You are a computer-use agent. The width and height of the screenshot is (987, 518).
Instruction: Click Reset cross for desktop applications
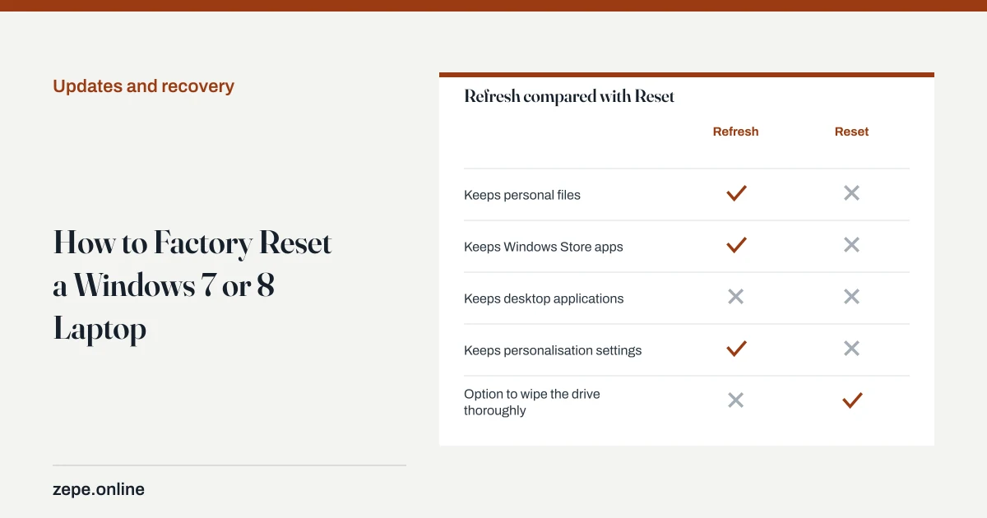coord(851,297)
